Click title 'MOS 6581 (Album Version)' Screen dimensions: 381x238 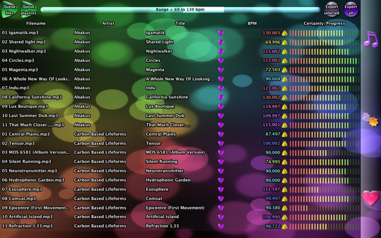[x=175, y=152]
